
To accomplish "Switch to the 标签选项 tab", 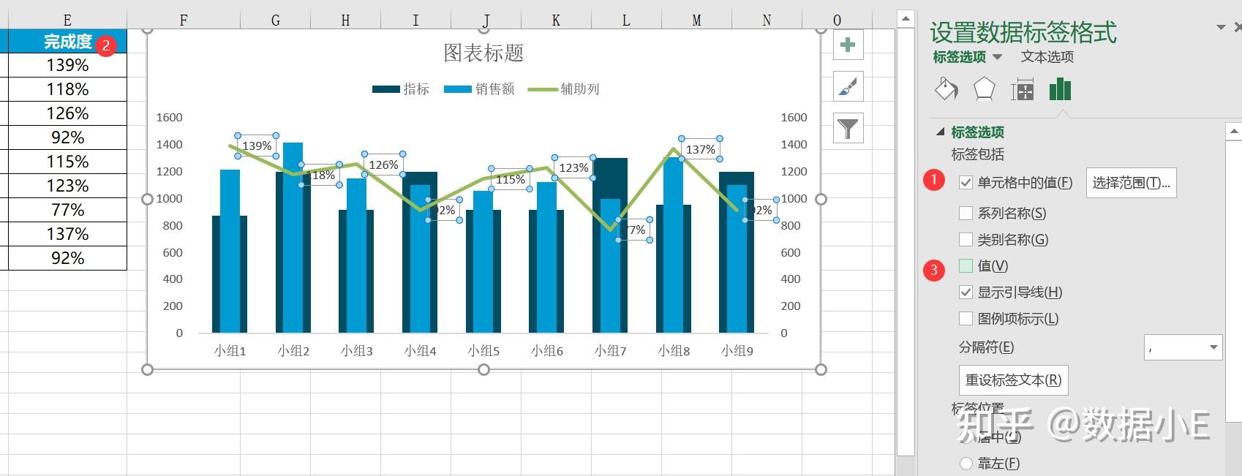I will pyautogui.click(x=959, y=57).
